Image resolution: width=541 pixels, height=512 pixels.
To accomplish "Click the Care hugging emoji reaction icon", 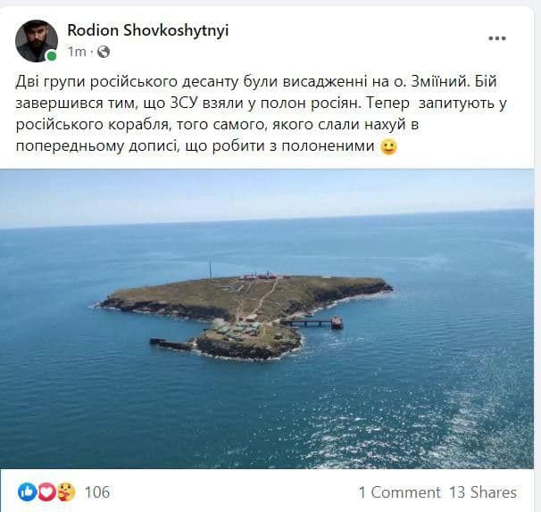I will pyautogui.click(x=66, y=491).
